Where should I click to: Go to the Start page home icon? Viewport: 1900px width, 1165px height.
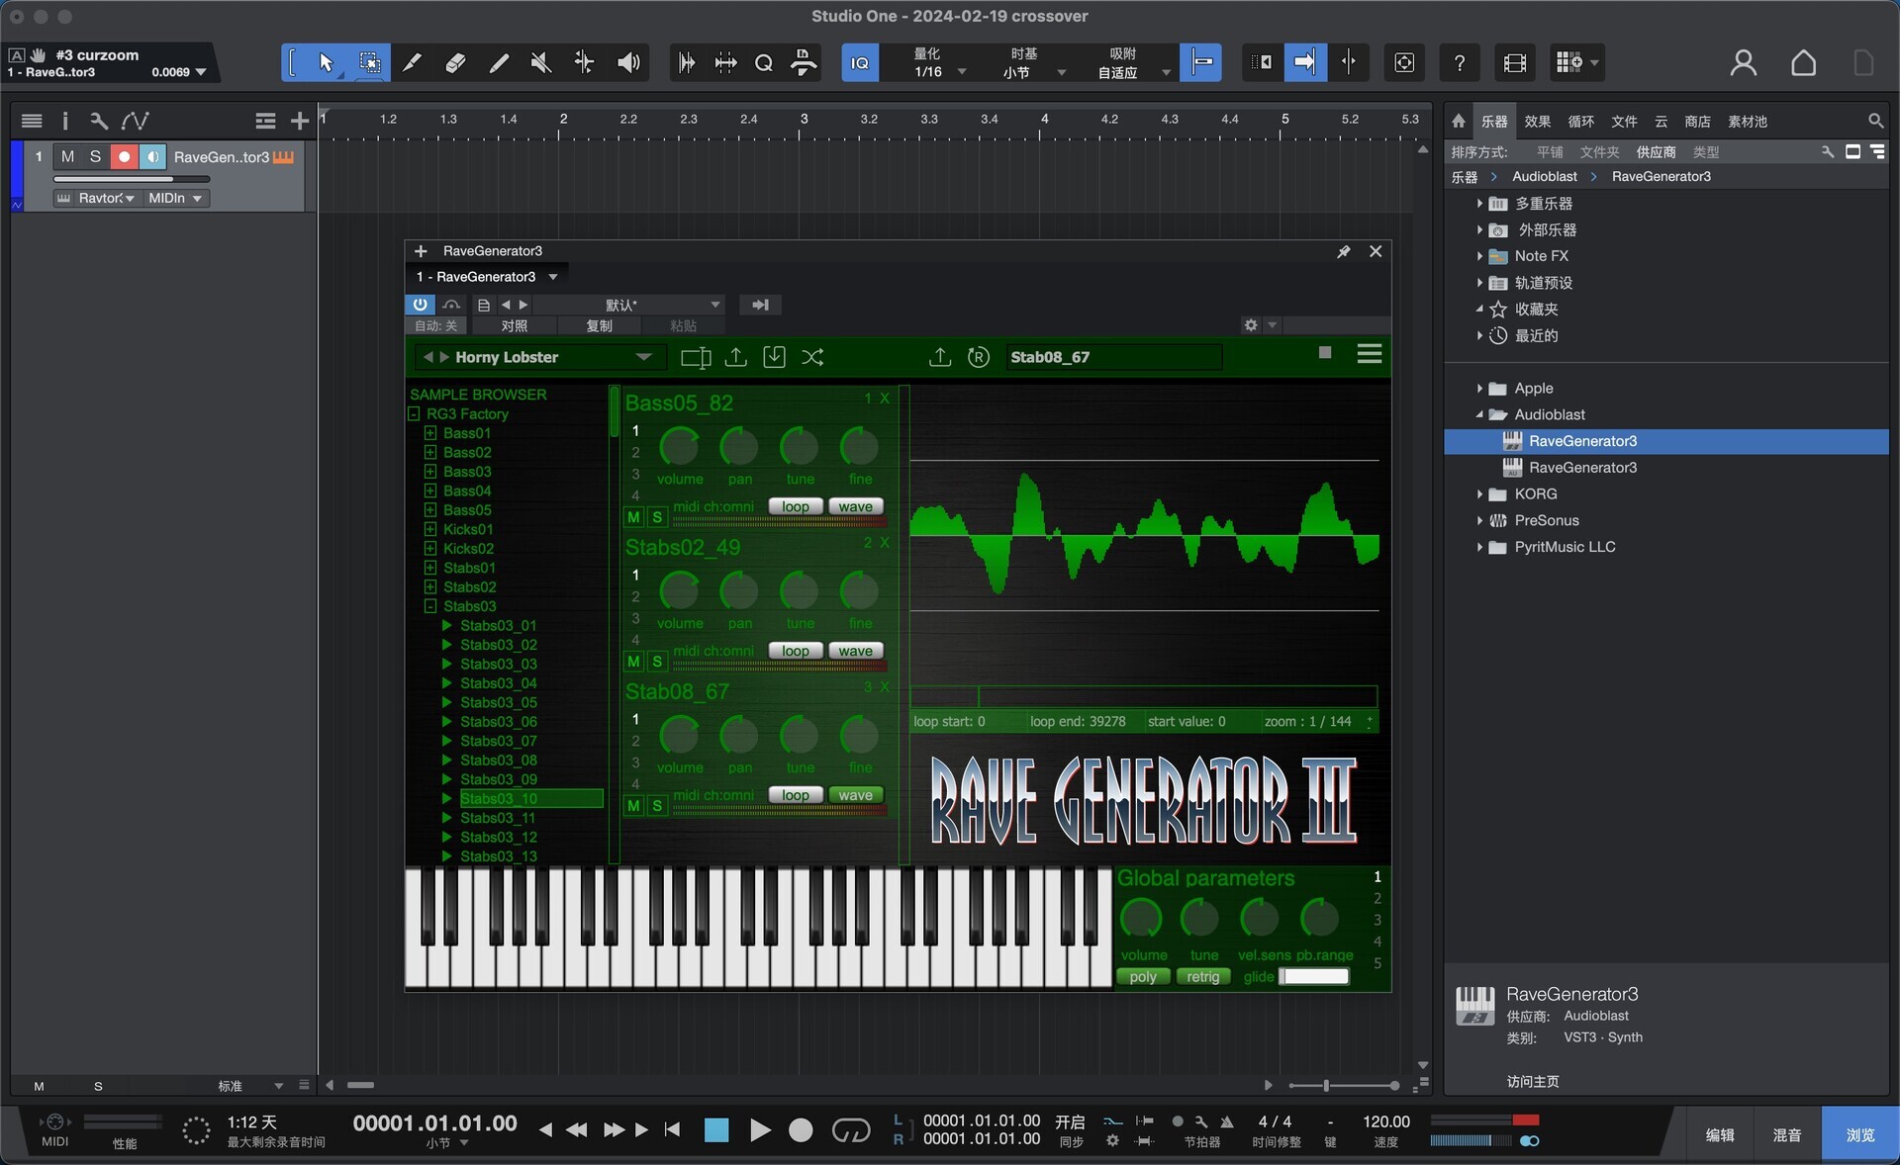click(1804, 63)
